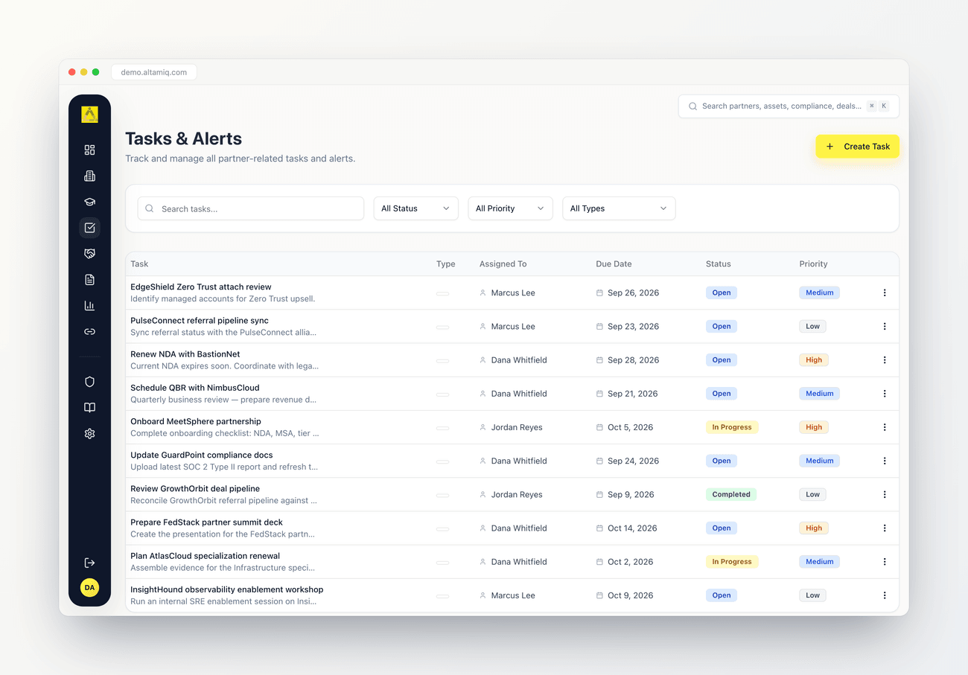
Task: Open the handshake deals icon in sidebar
Action: [89, 254]
